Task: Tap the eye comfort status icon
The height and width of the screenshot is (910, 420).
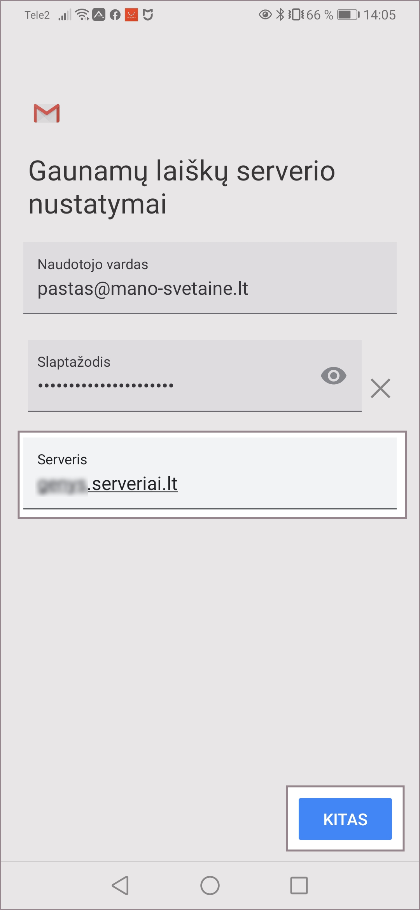Action: point(265,15)
